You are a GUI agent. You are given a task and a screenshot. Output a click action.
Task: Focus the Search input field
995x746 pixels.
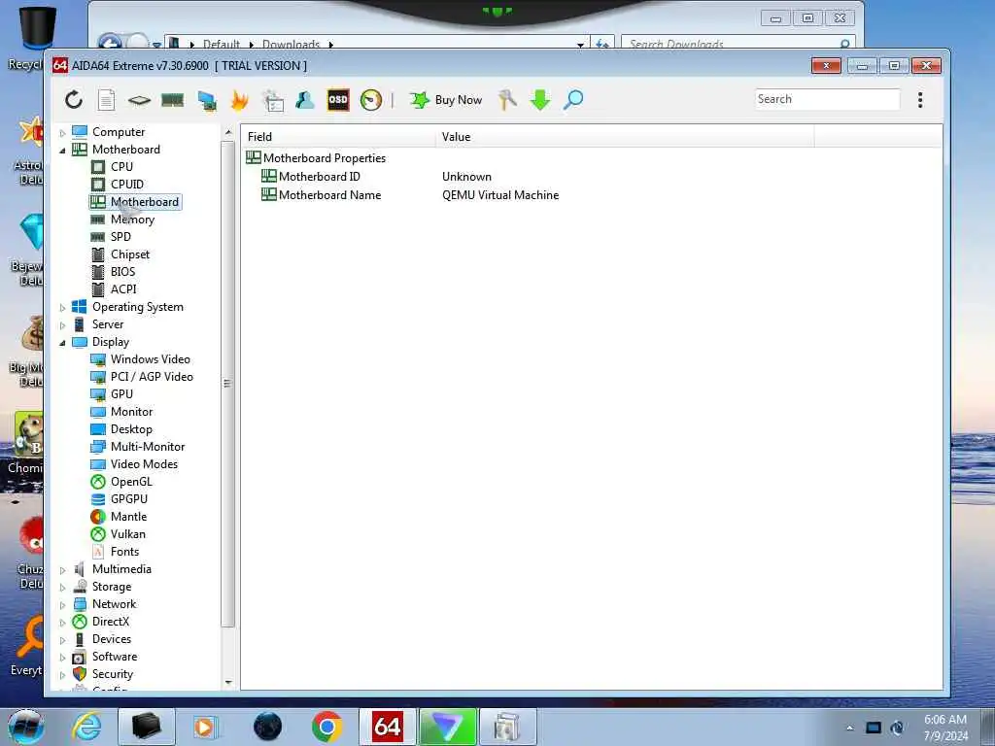(828, 99)
